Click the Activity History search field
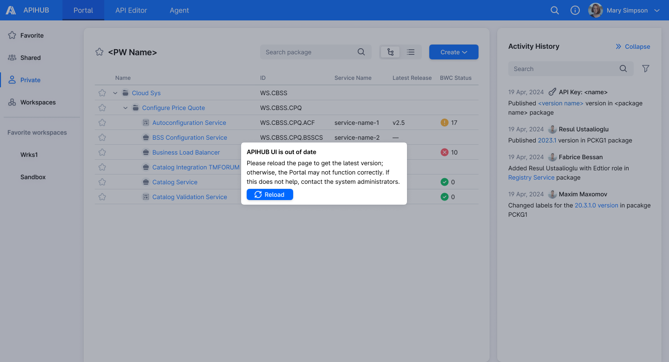This screenshot has width=669, height=362. 571,69
